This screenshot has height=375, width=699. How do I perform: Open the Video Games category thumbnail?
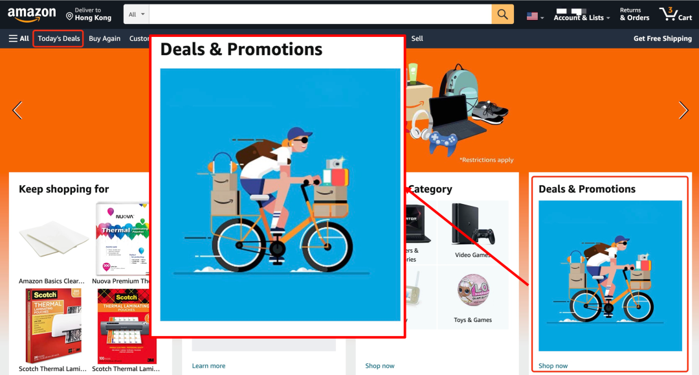[472, 231]
